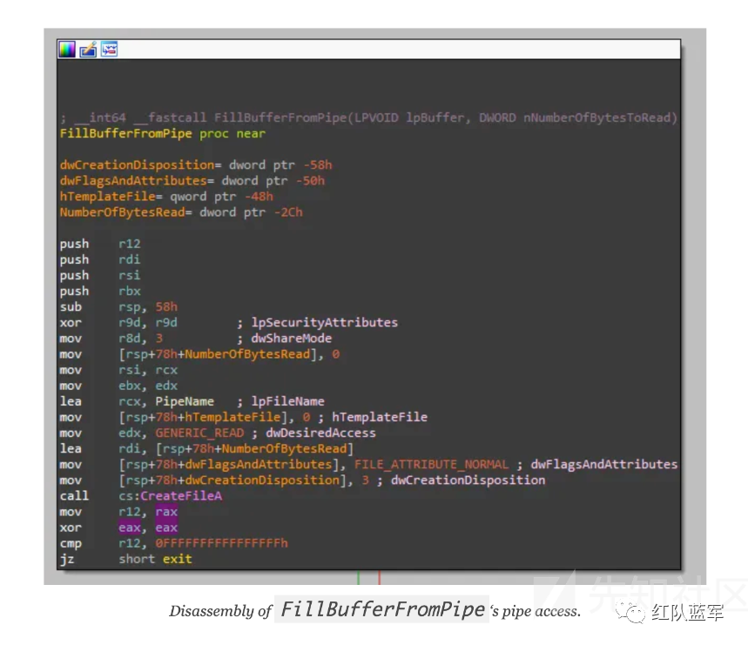Click the GENERIC_READ constant
Screen dimensions: 748x645
(199, 433)
